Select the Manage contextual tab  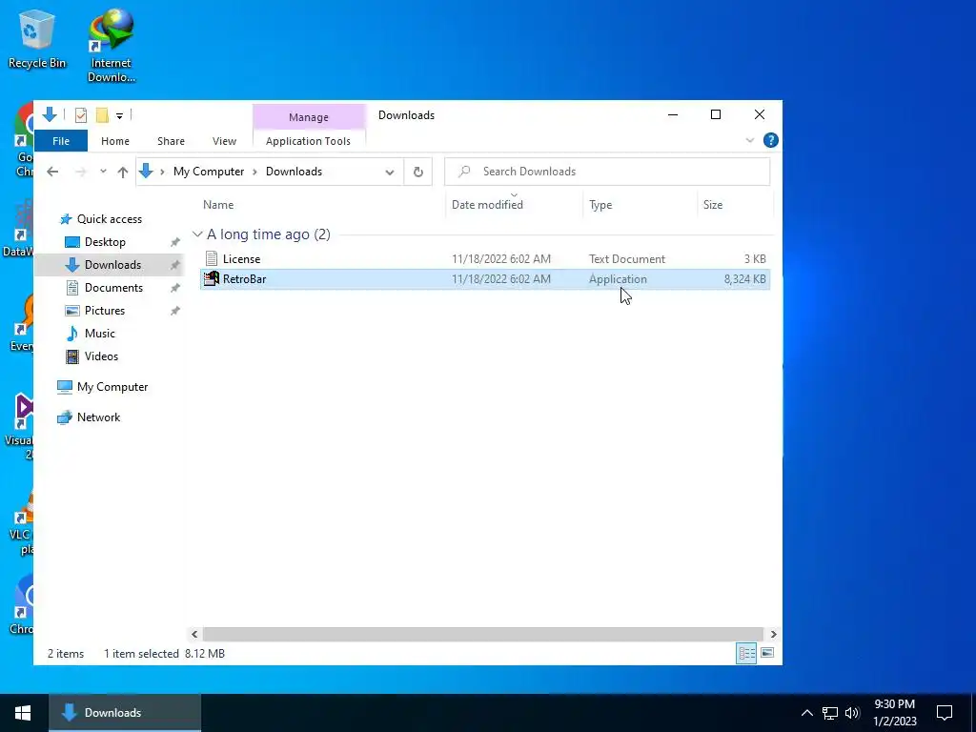coord(308,117)
